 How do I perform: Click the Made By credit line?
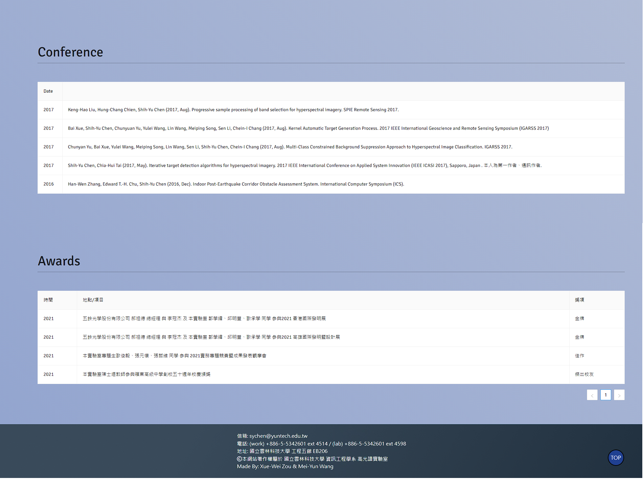(285, 466)
